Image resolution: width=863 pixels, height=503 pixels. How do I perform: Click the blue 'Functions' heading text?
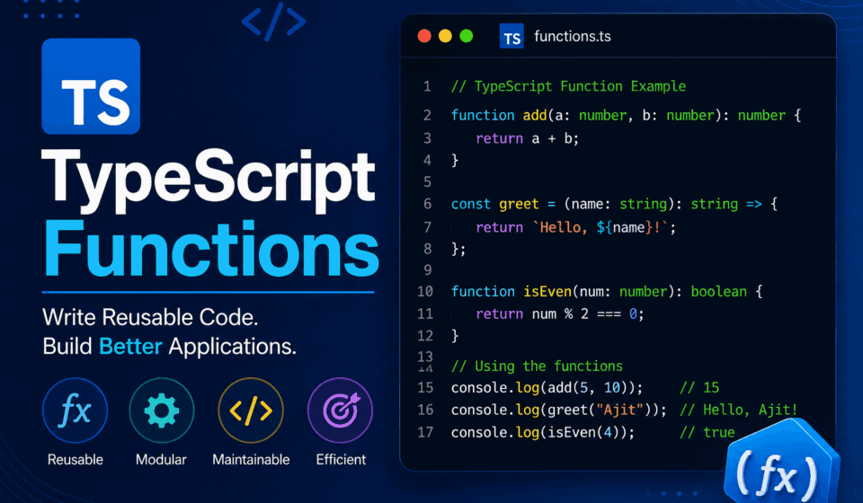212,248
